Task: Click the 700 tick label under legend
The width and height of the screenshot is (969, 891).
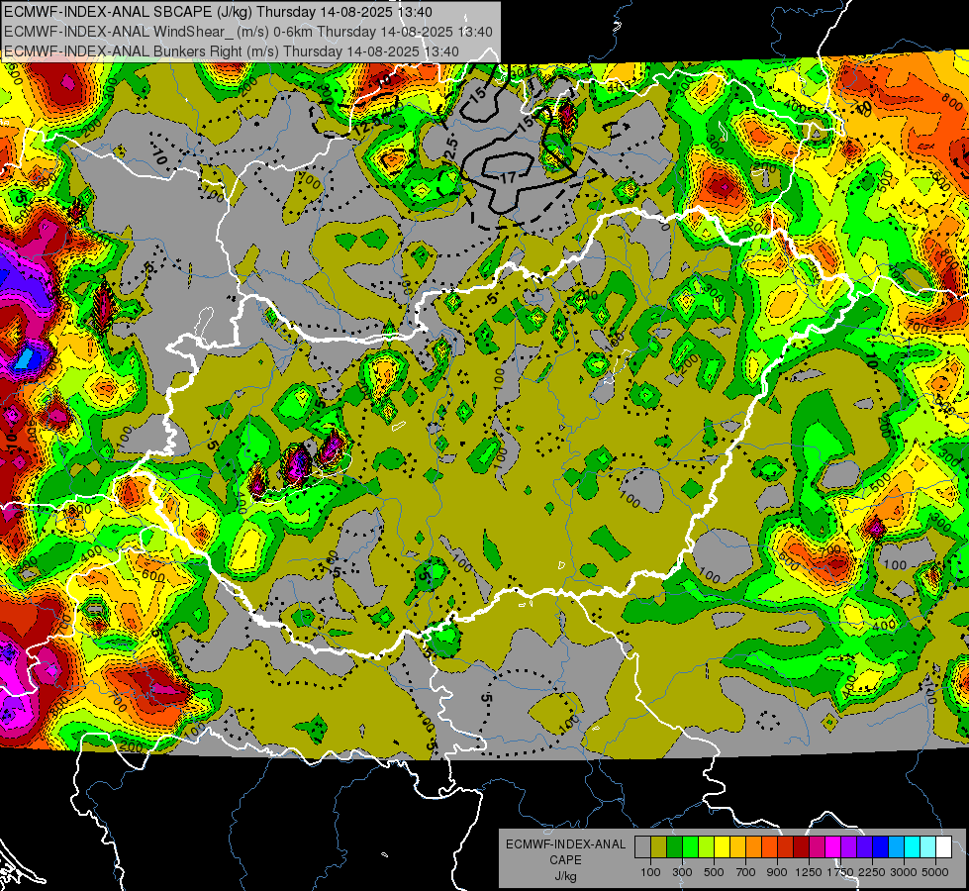Action: pyautogui.click(x=746, y=872)
